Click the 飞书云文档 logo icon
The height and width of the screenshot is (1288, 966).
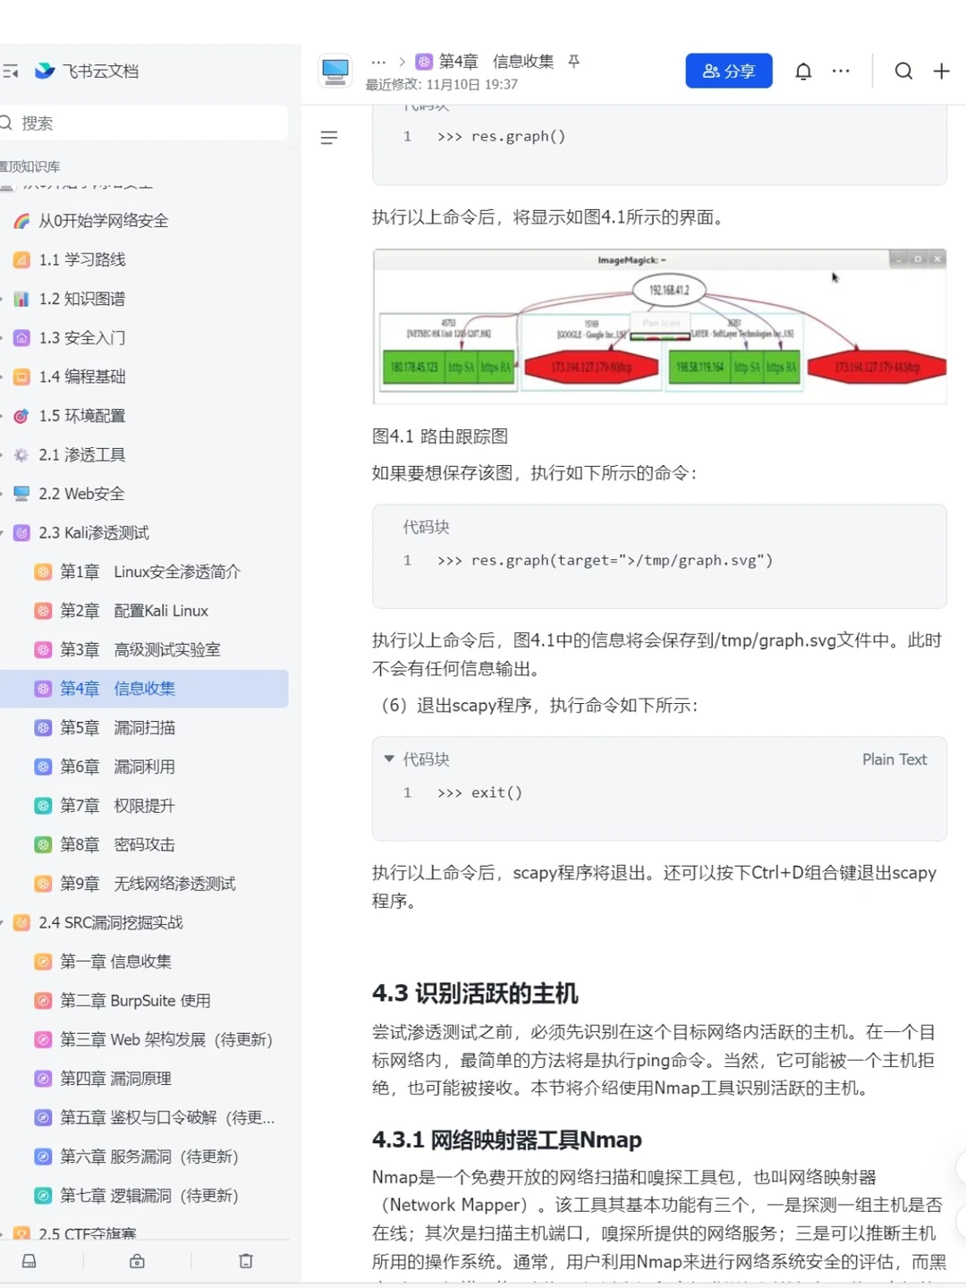(46, 72)
